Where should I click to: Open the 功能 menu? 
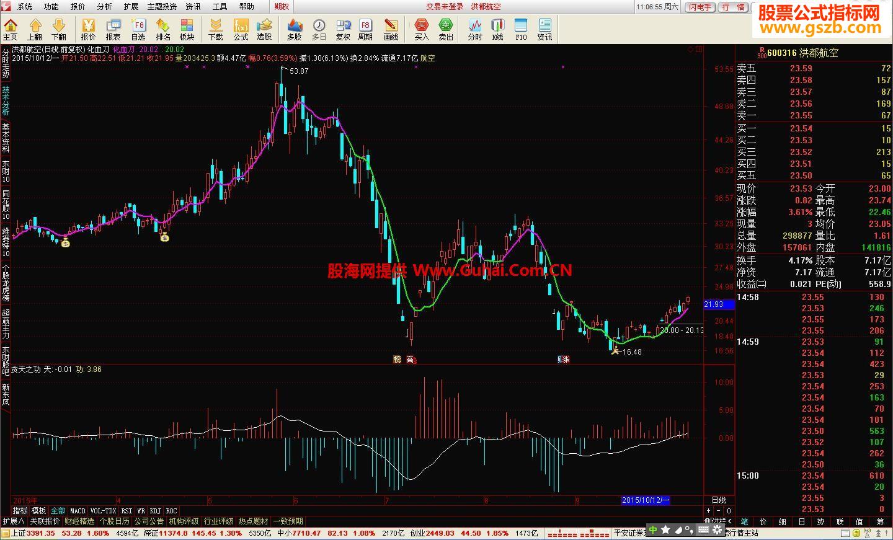[x=51, y=7]
